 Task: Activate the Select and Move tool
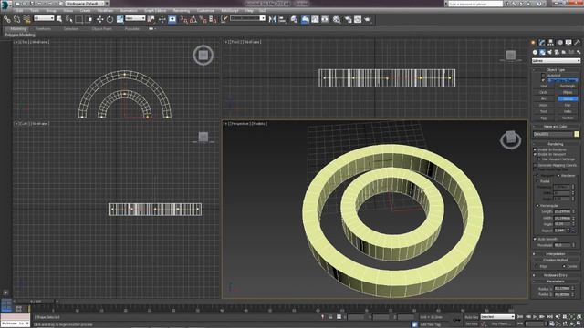99,19
